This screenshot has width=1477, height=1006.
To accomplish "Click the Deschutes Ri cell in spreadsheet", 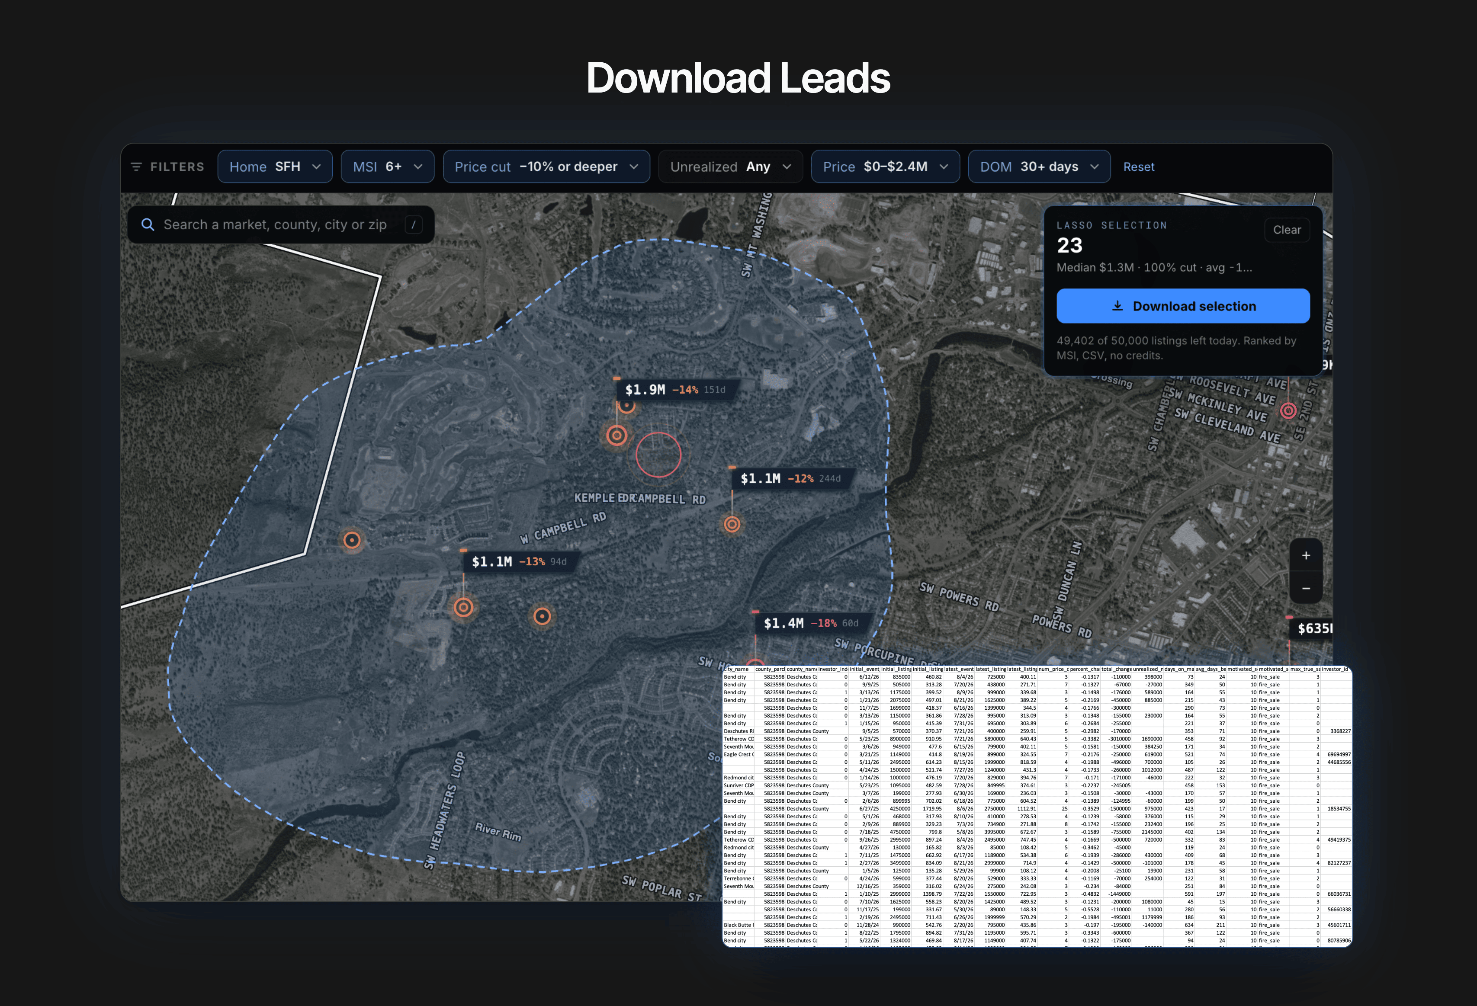I will [738, 731].
